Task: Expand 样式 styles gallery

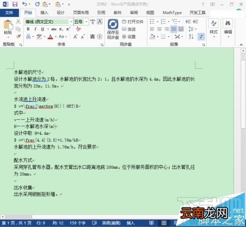Action: click(x=214, y=28)
